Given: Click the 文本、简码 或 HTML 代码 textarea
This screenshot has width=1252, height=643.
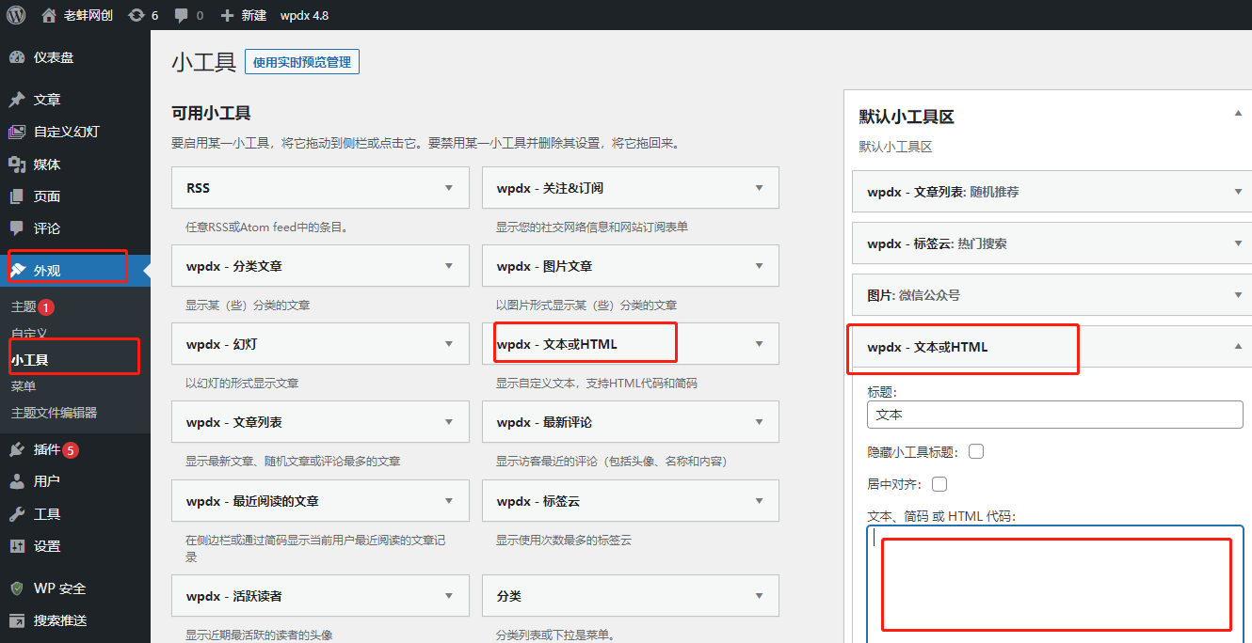Looking at the screenshot, I should point(1055,585).
